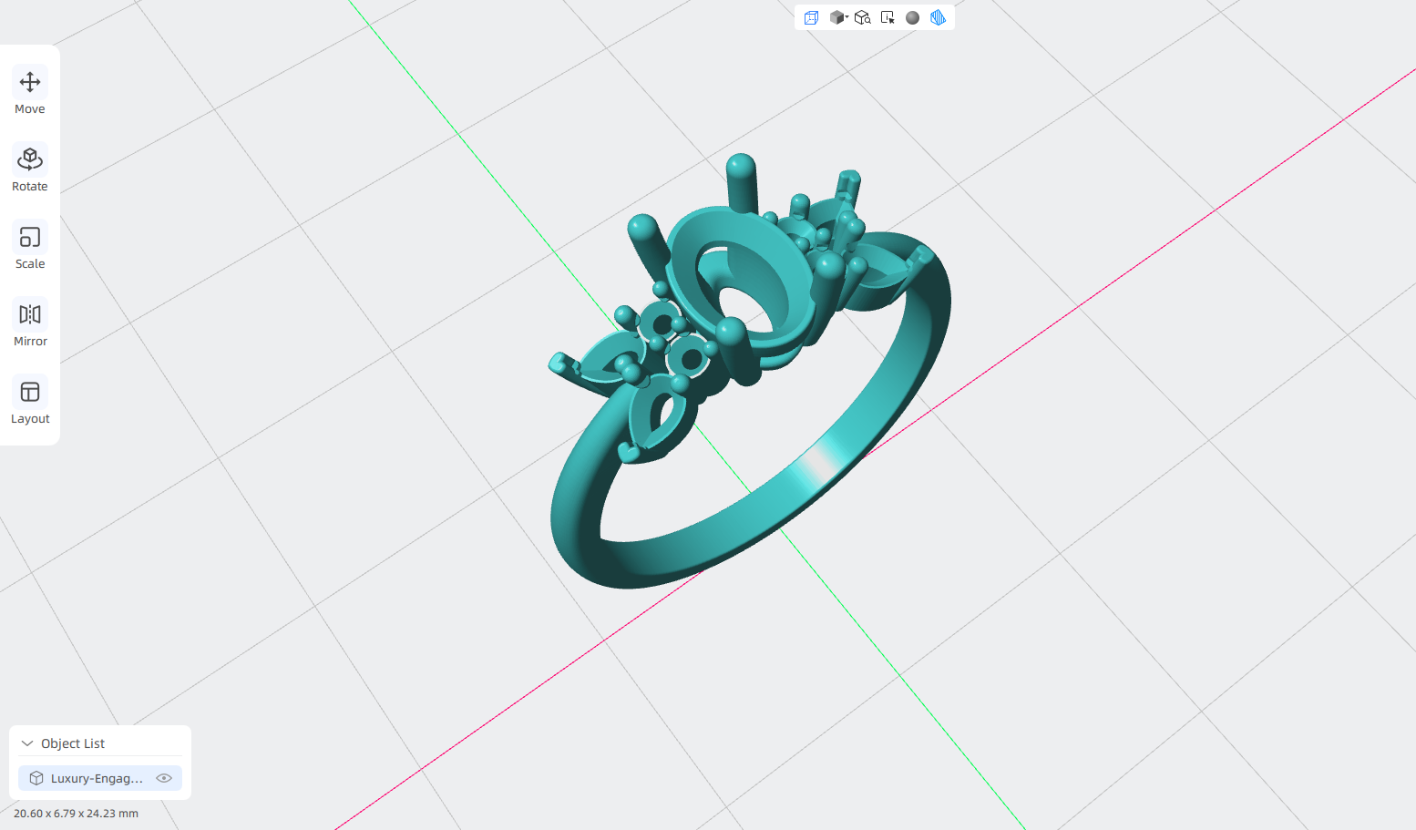The height and width of the screenshot is (830, 1416).
Task: Open the view cube dropdown arrow
Action: 847,16
